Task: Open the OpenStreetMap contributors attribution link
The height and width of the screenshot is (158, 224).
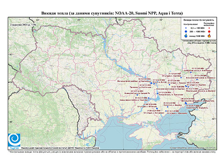Action: [x=193, y=148]
